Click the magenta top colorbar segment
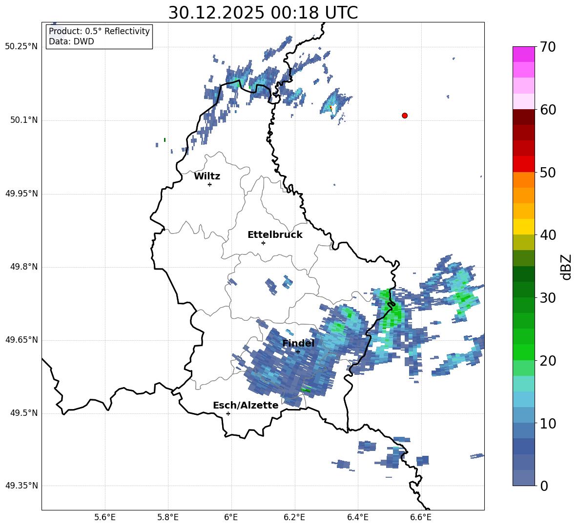Image resolution: width=578 pixels, height=527 pixels. tap(524, 54)
